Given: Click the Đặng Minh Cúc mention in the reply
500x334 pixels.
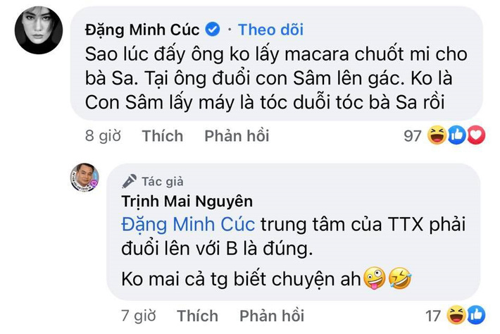Looking at the screenshot, I should [x=187, y=225].
